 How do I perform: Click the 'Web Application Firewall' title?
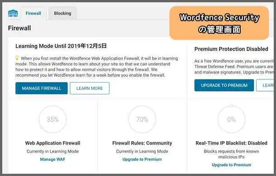[x=52, y=143]
